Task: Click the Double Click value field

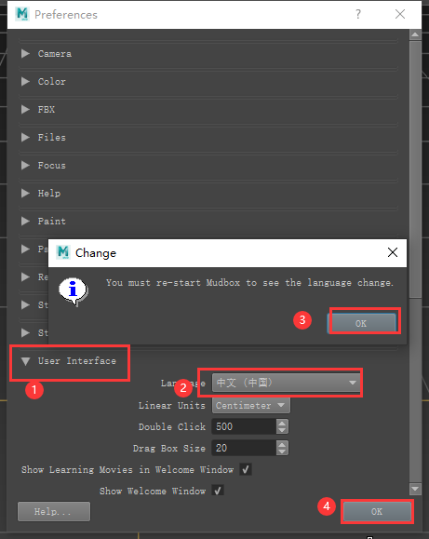Action: (x=244, y=426)
